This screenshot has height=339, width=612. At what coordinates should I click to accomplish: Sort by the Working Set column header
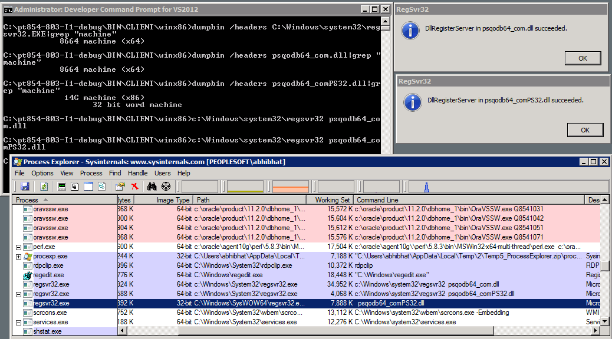pyautogui.click(x=330, y=200)
